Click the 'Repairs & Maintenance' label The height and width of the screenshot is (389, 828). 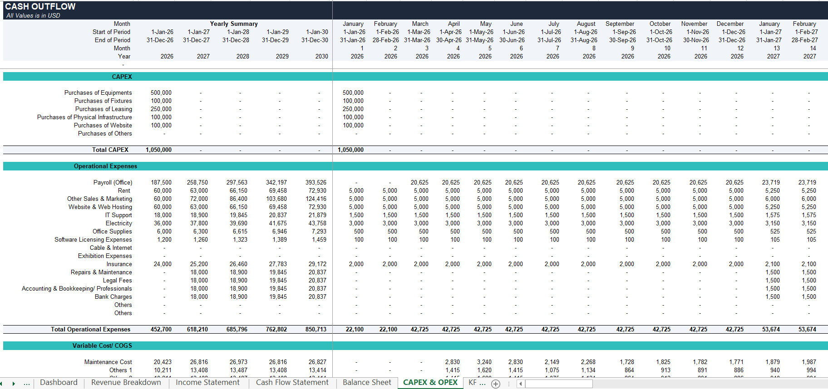click(101, 272)
